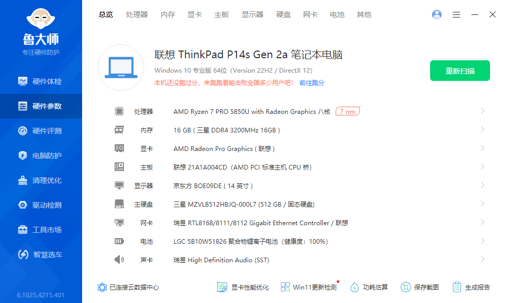This screenshot has height=303, width=505.
Task: Click 联想 21A1A004CD motherboard text
Action: [243, 167]
